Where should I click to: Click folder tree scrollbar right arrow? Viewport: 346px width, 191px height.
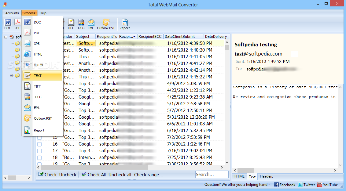click(x=29, y=178)
